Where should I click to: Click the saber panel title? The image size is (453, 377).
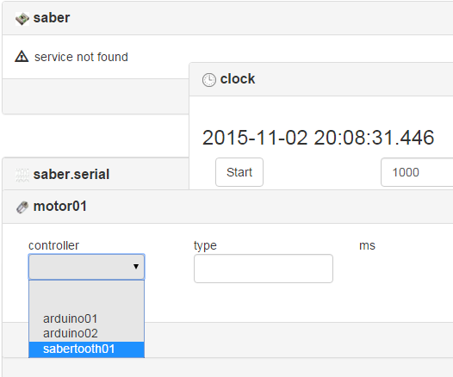pos(52,18)
